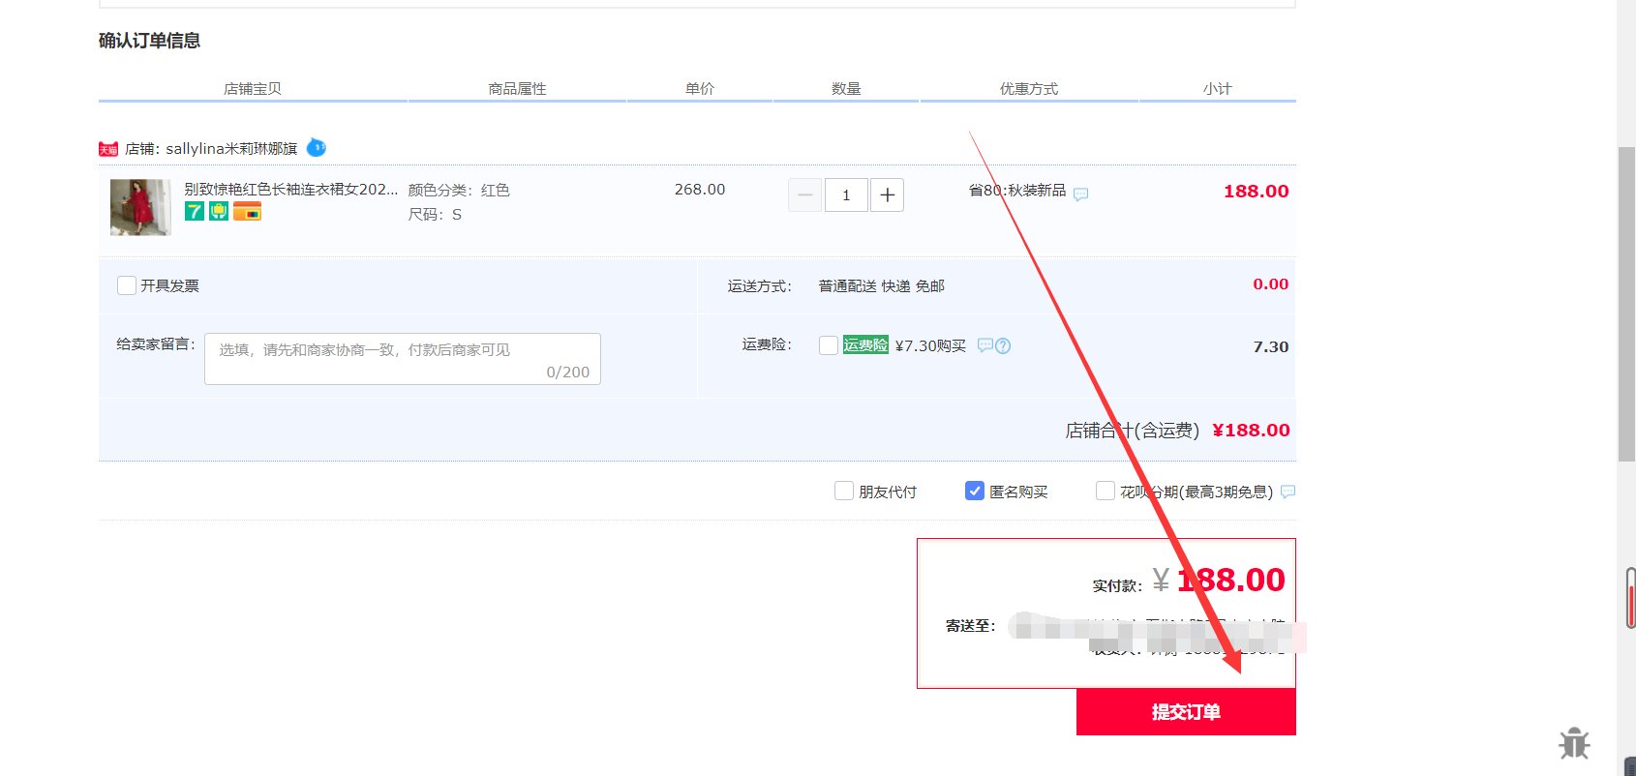Viewport: 1636px width, 776px height.
Task: Click the 省80:秋装新品 discount text
Action: tap(1017, 191)
